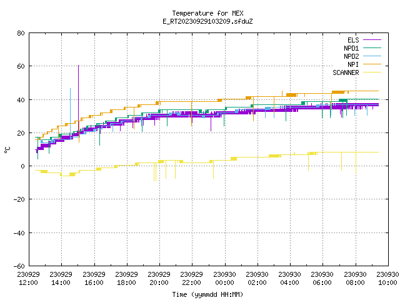Click the °C y-axis unit label
Screen dimensions: 400x300
[7, 150]
